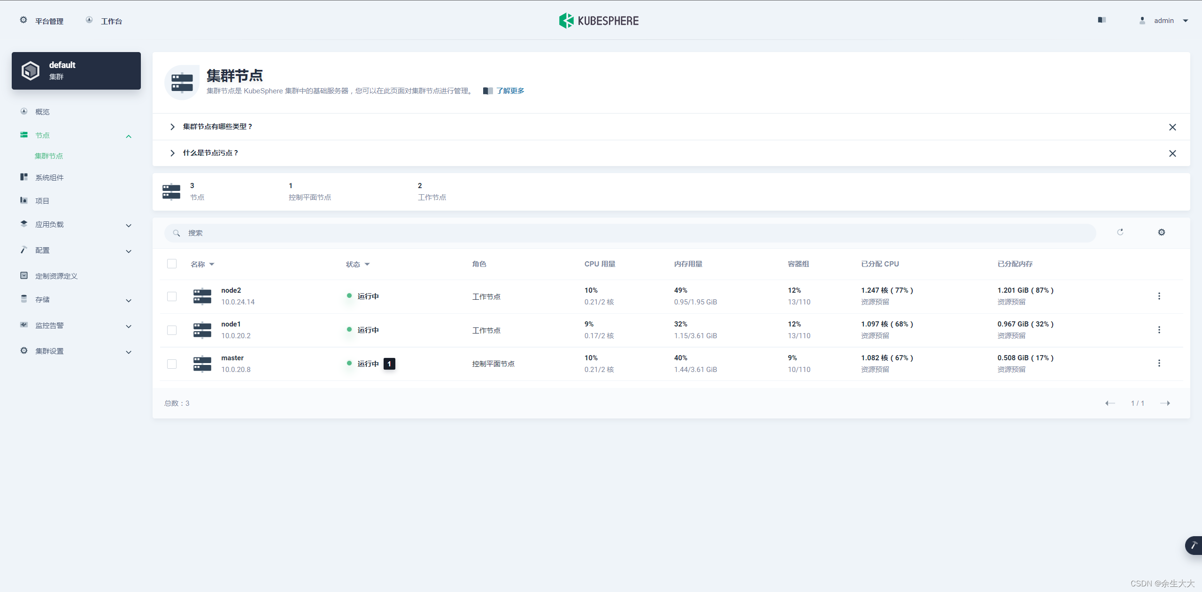Open table column settings gear icon
Screen dimensions: 1202x592
tap(1161, 232)
